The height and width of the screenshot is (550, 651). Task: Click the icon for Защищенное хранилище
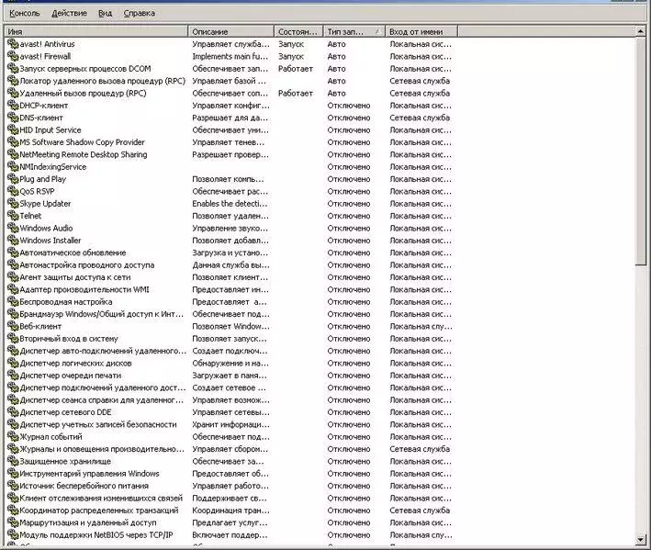tap(13, 461)
